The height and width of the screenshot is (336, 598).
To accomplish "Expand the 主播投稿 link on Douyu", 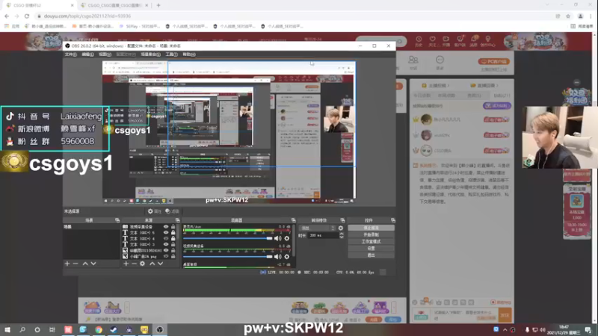I will coord(435,86).
